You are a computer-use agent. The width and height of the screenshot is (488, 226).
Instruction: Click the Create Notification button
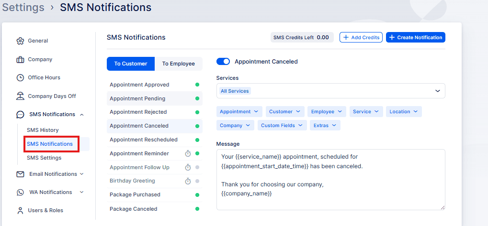point(416,37)
